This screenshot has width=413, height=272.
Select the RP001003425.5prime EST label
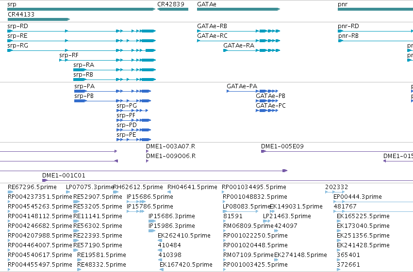tap(255, 265)
